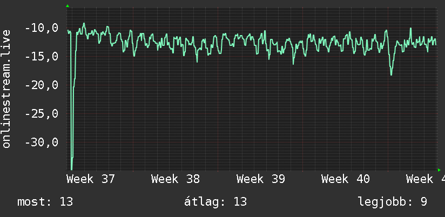Click the green arrow atop the y-axis
This screenshot has height=217, width=445.
tap(68, 6)
